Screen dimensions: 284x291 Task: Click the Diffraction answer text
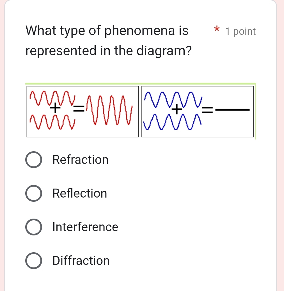81,261
